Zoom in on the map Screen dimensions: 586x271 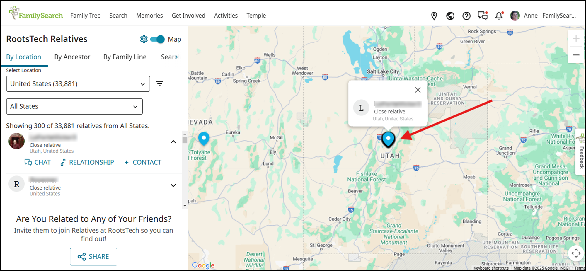click(x=576, y=38)
